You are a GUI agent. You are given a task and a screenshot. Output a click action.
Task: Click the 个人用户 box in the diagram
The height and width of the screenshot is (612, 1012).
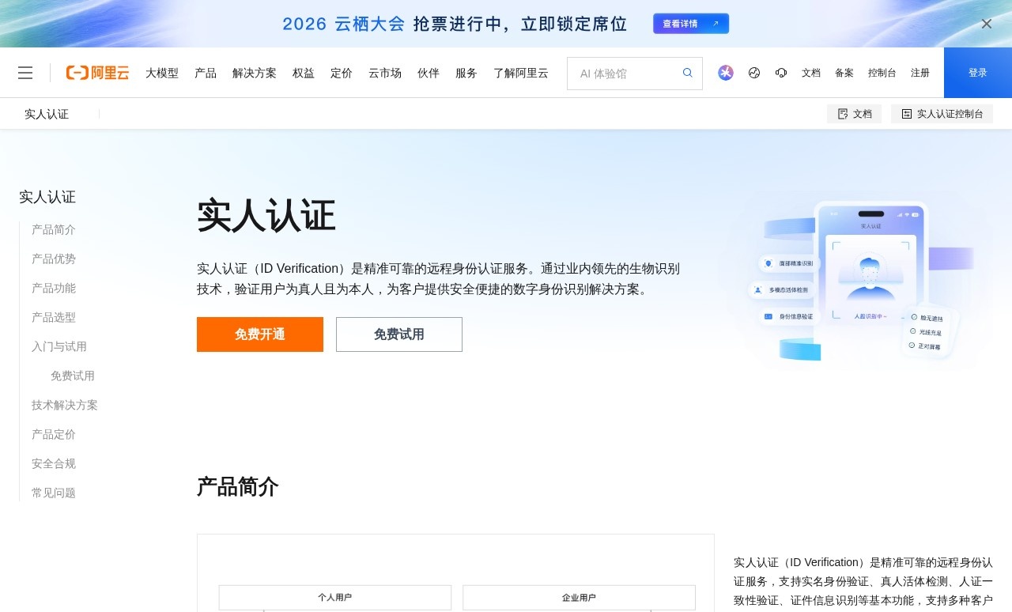(x=335, y=598)
